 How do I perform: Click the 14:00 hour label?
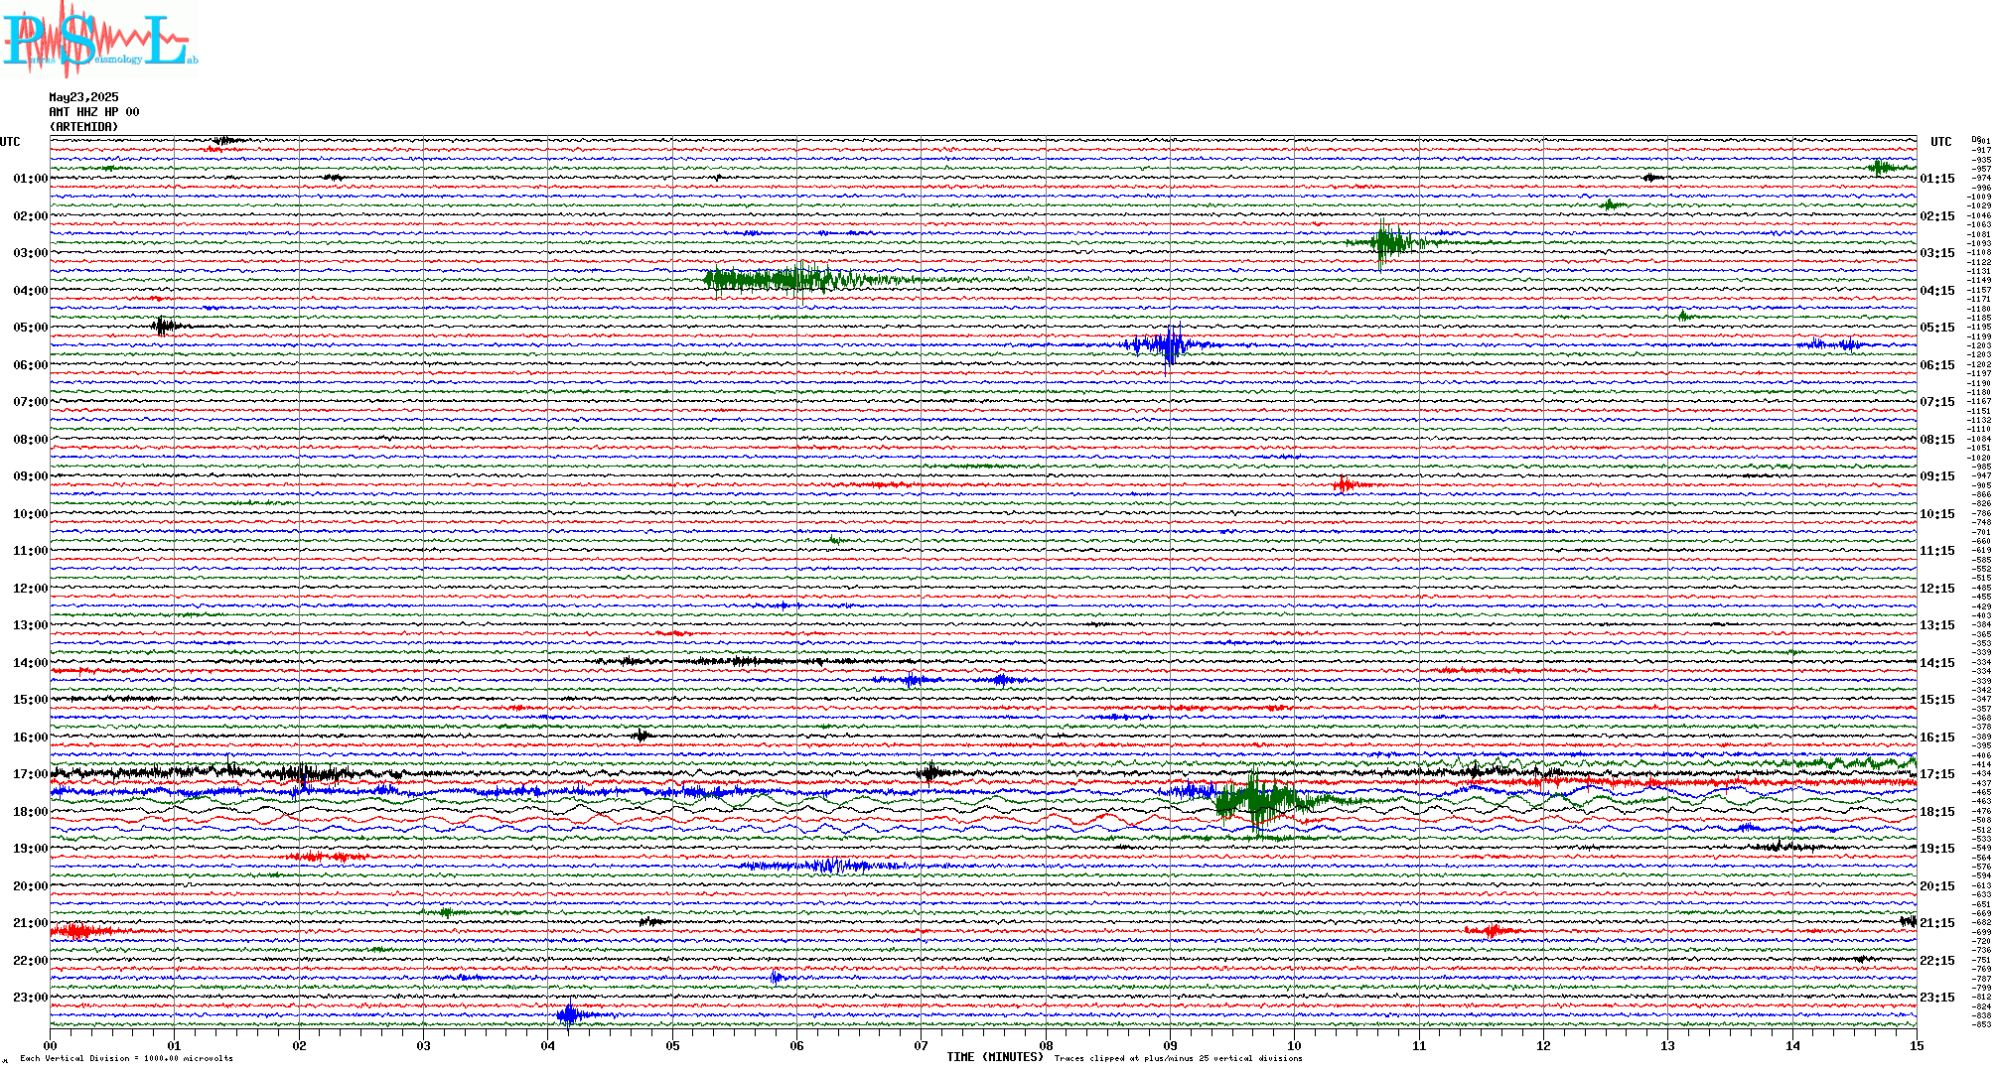[30, 663]
